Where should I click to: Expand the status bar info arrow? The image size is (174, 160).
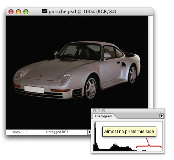pos(89,132)
